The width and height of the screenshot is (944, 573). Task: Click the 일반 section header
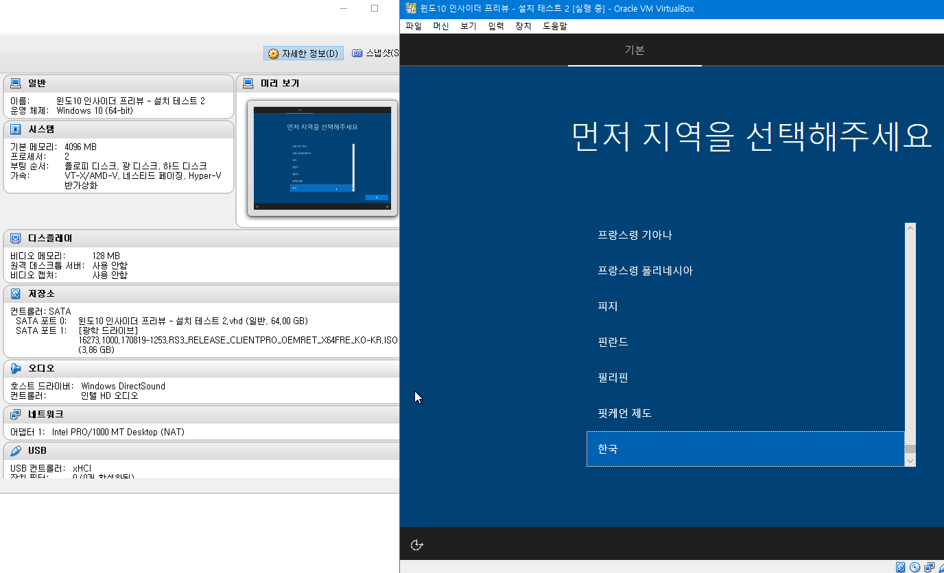click(119, 84)
